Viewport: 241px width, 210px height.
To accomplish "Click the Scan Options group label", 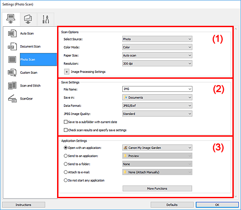I will tap(70, 32).
